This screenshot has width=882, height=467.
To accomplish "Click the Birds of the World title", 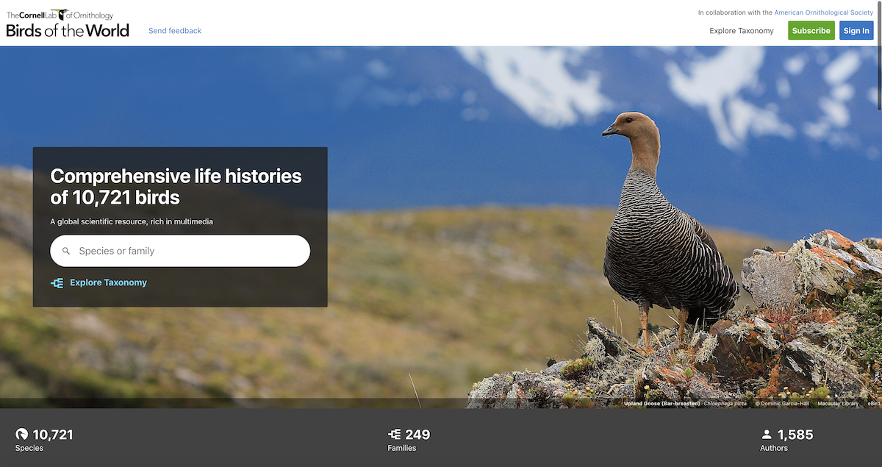I will [68, 31].
